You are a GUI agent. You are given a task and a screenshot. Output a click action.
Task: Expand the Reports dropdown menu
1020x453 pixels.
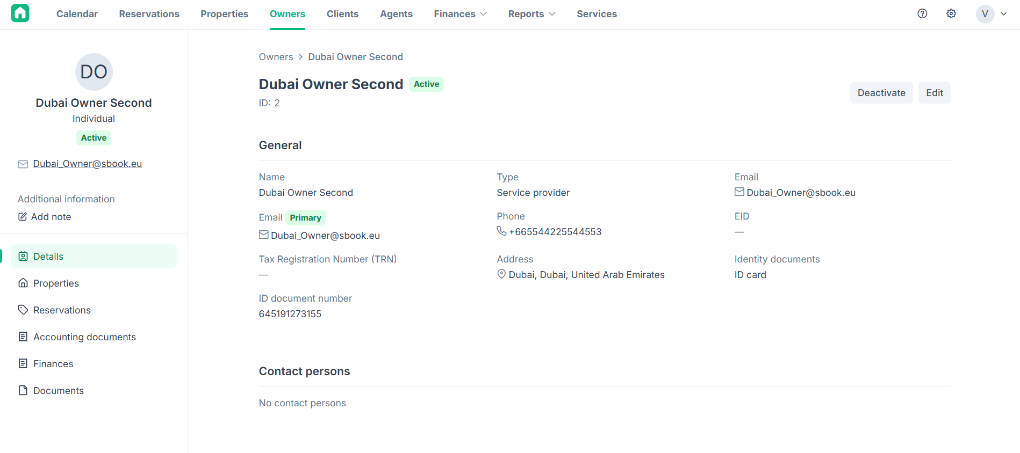pyautogui.click(x=531, y=14)
